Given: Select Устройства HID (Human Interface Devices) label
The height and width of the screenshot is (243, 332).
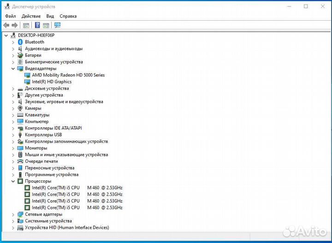Looking at the screenshot, I should [x=67, y=227].
